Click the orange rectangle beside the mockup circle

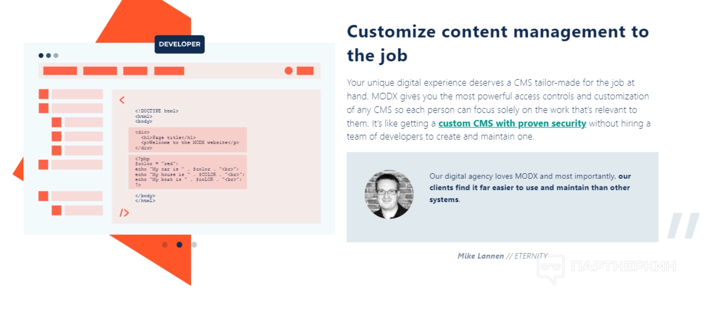[x=305, y=71]
